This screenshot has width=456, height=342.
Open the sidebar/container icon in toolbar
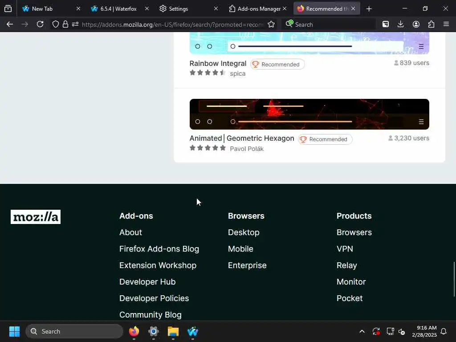[386, 24]
